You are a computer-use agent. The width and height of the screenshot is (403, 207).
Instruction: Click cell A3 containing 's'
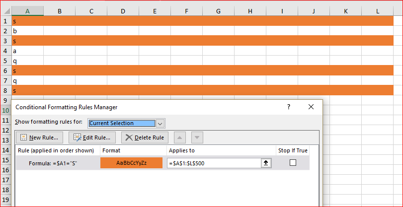coord(27,41)
